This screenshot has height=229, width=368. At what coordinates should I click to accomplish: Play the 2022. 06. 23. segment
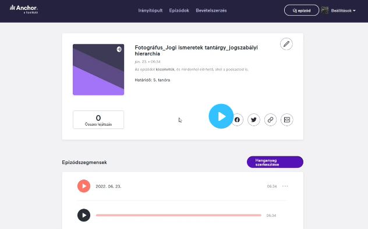[x=84, y=186]
